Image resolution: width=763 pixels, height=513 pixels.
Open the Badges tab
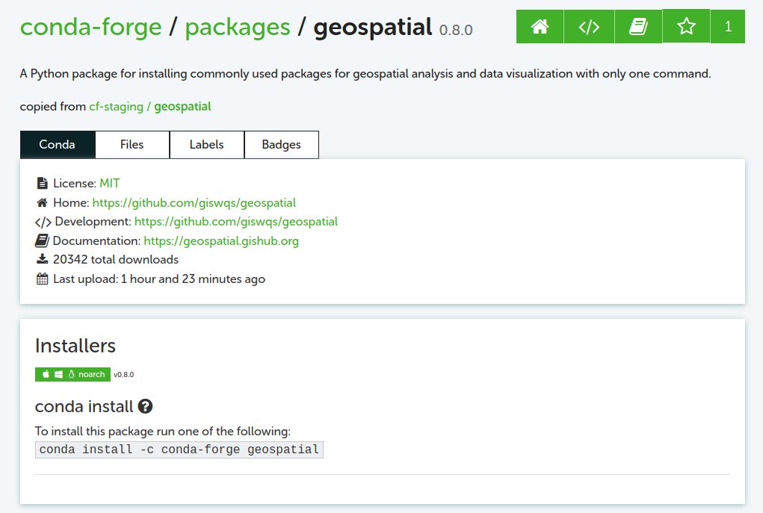click(281, 144)
